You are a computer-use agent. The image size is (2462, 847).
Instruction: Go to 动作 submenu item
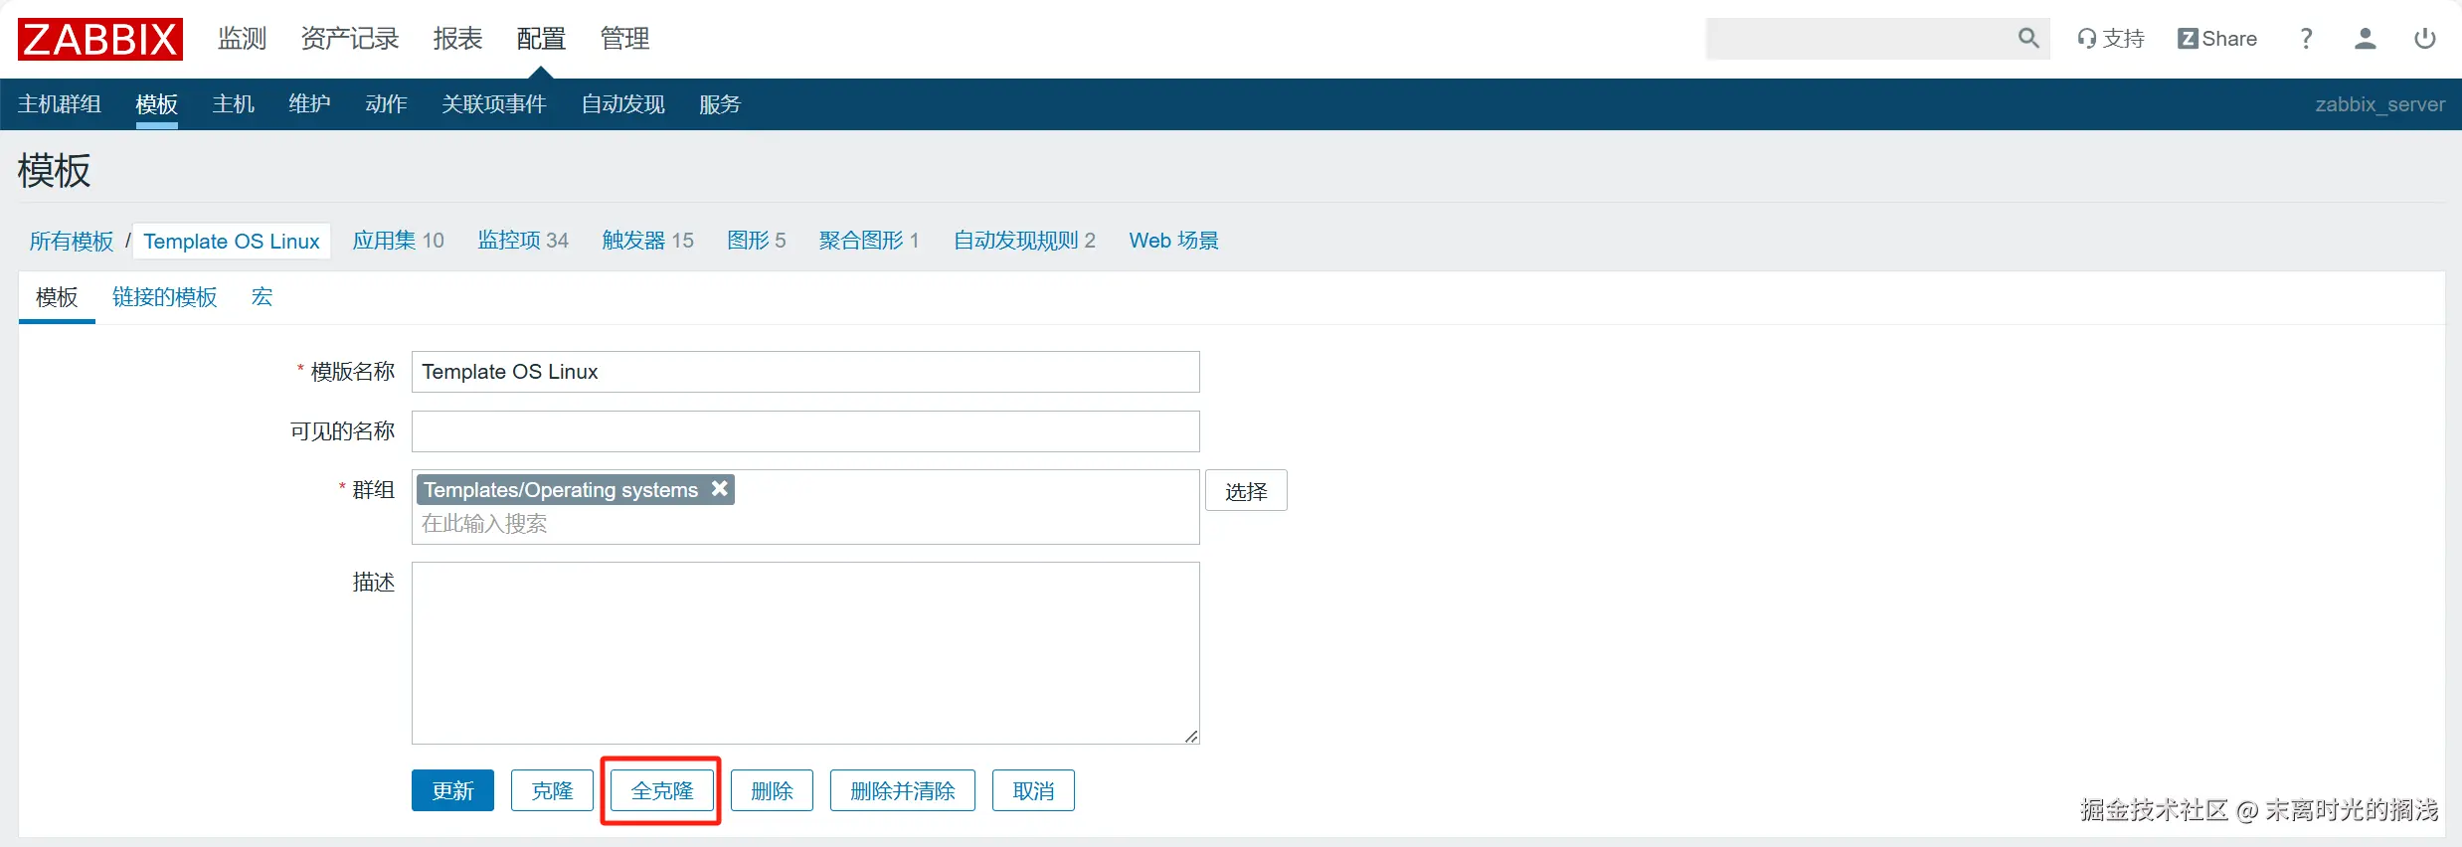(x=387, y=104)
